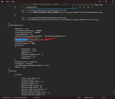This screenshot has width=115, height=99.
Task: Click the "cloudAndFogBlendingCompatibleMode" line
Action: coord(32,65)
